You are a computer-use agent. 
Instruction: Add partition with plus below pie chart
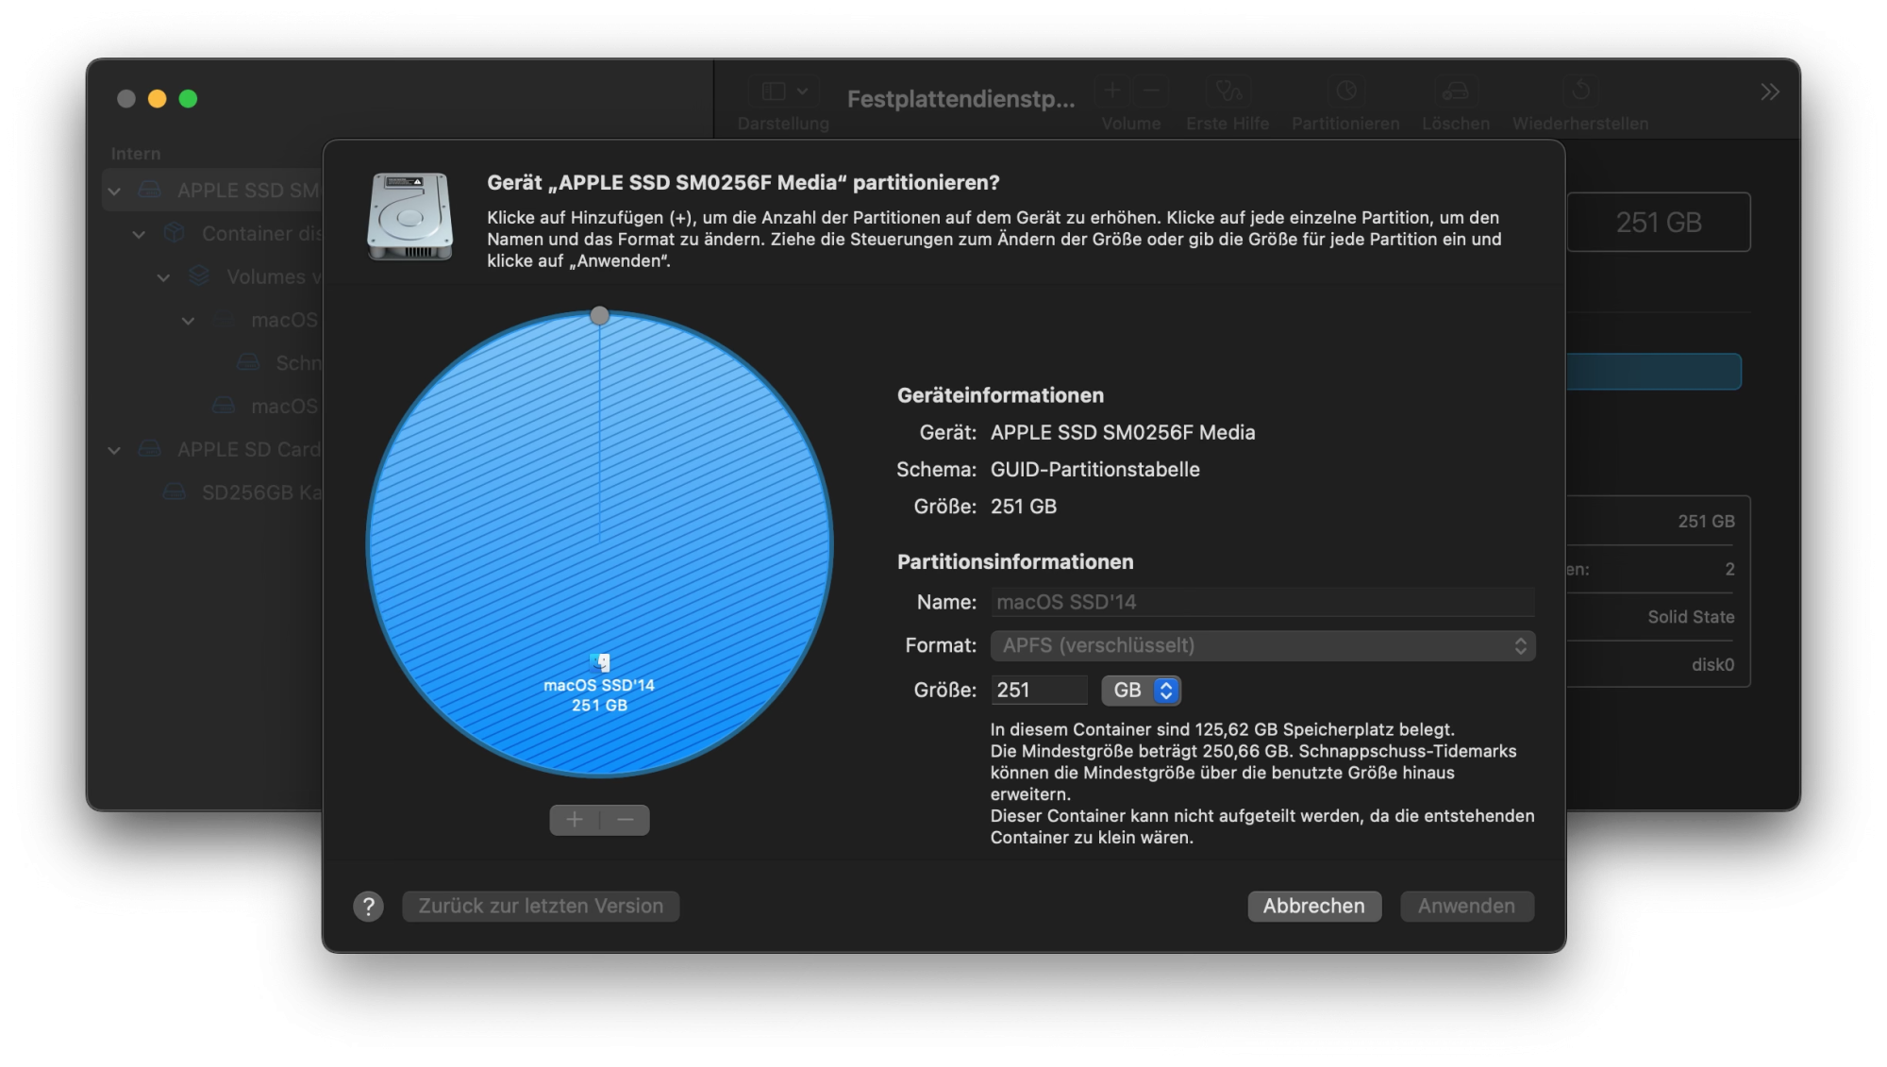tap(575, 820)
